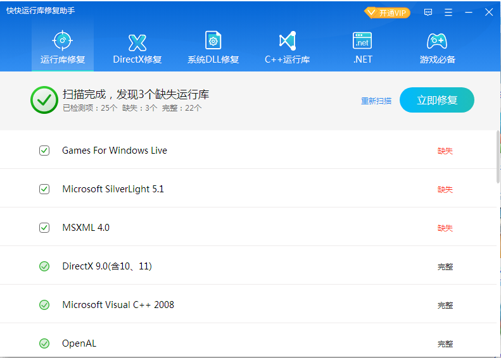Click 缺失 status for MSXML 4.0

tap(445, 228)
